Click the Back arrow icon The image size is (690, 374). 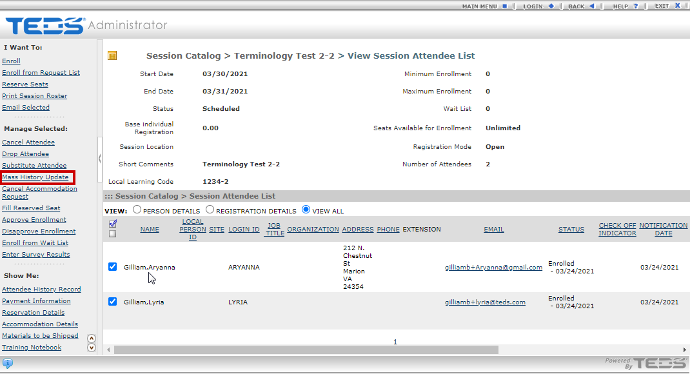(x=591, y=6)
